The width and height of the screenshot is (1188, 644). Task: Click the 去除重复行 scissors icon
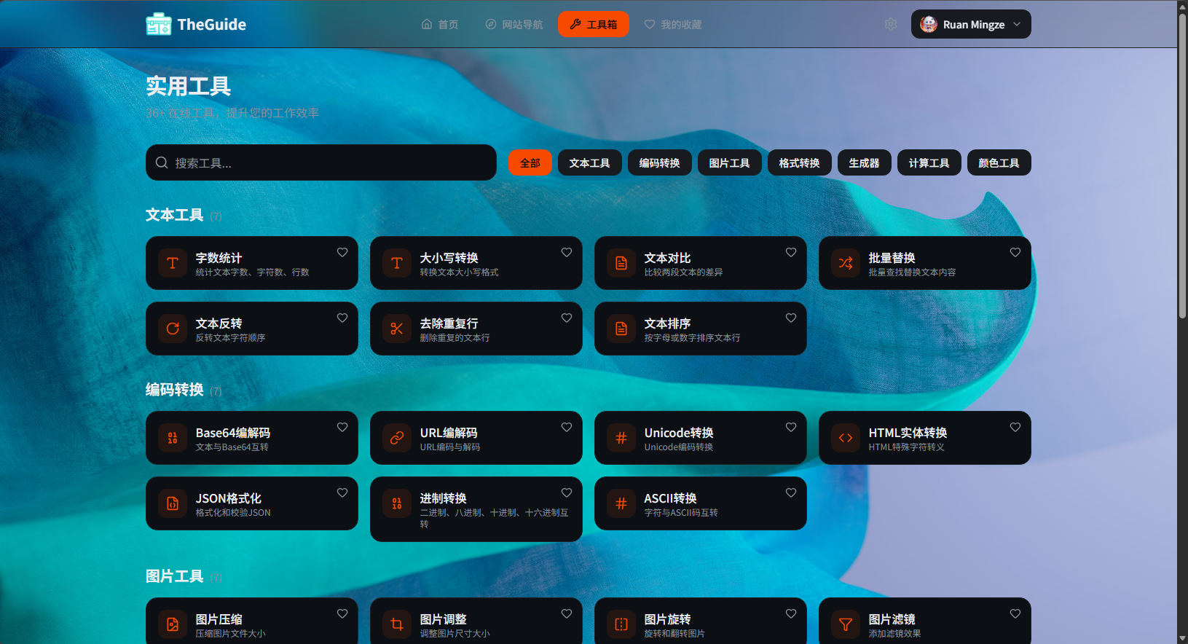click(397, 329)
